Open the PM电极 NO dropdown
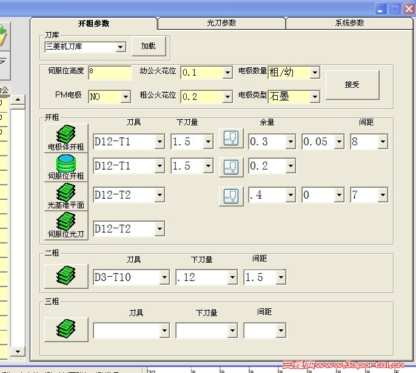Image resolution: width=416 pixels, height=373 pixels. pos(126,97)
